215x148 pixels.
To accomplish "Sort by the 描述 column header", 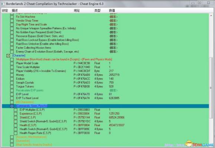I will (x=15, y=10).
